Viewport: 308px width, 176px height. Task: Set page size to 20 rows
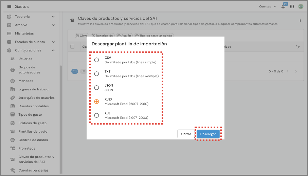point(75,71)
